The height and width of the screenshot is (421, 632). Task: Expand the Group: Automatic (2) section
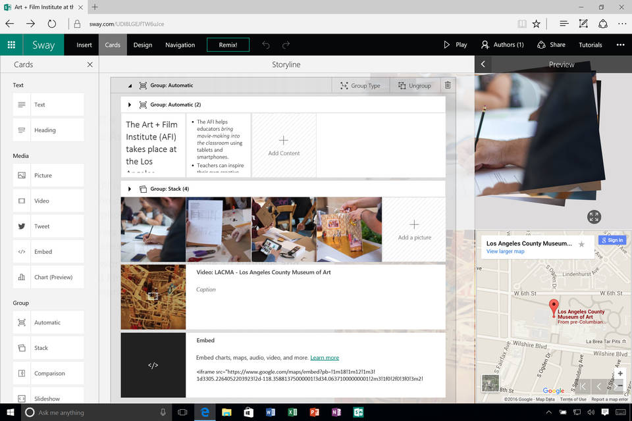(x=130, y=105)
